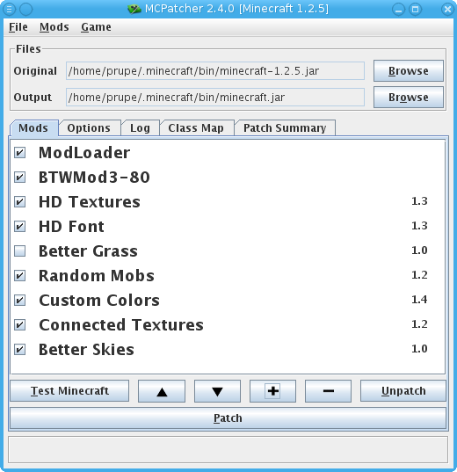This screenshot has width=457, height=472.
Task: Remove selected mod with minus button
Action: (328, 391)
